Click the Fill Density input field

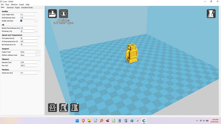[27, 31]
